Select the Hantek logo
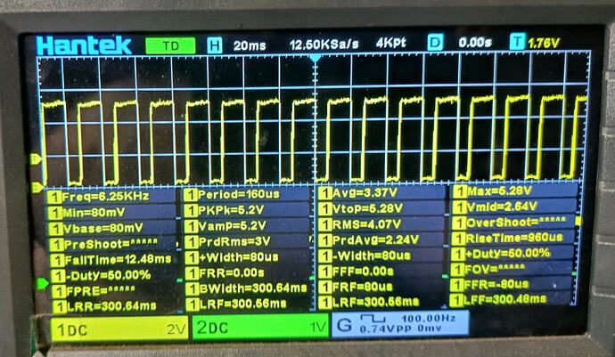The height and width of the screenshot is (357, 615). (84, 46)
